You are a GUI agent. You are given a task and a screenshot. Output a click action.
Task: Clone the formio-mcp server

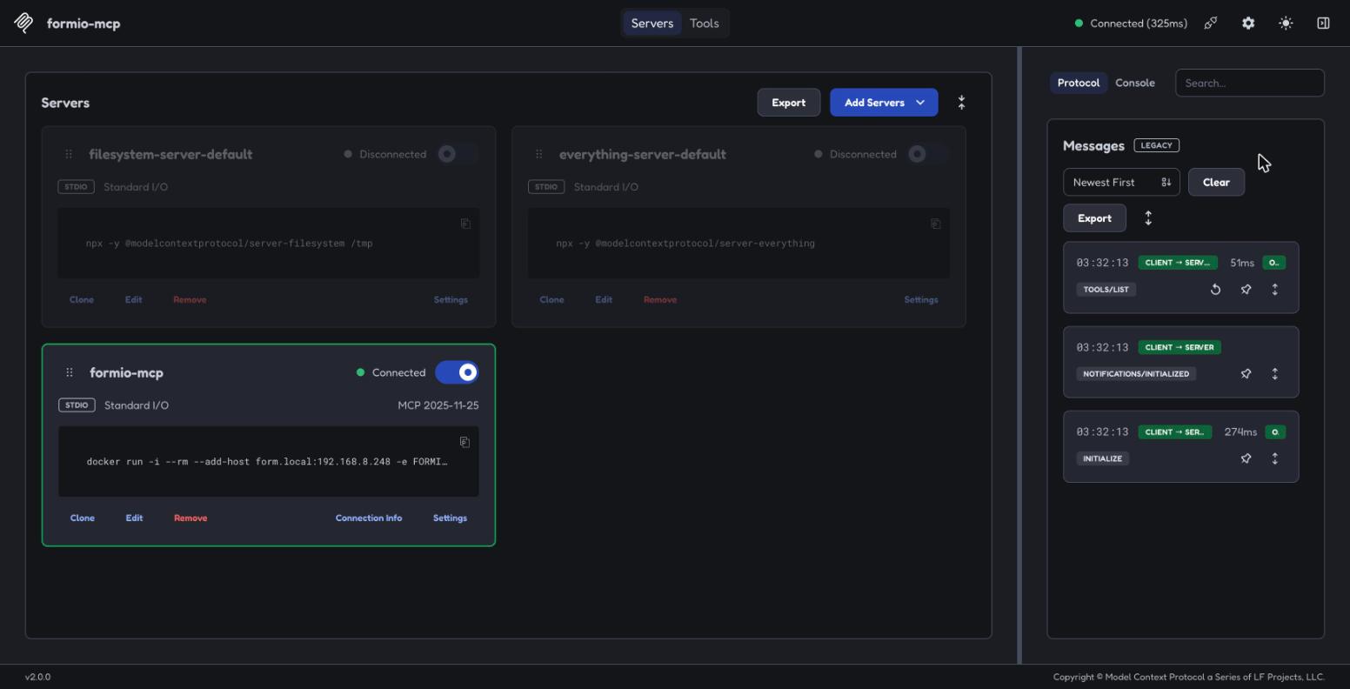[x=83, y=518]
